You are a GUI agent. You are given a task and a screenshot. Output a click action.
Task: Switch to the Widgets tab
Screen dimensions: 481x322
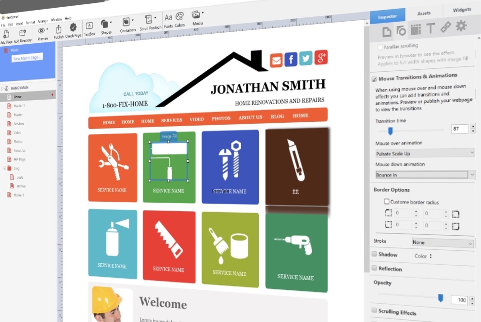[461, 10]
